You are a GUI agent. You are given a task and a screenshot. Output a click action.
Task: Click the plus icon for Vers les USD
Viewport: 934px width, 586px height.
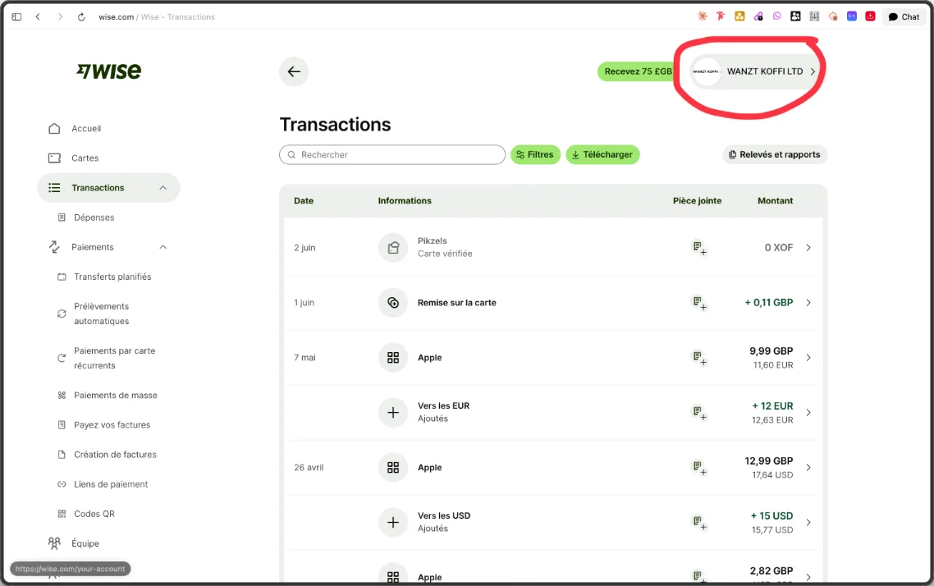click(x=393, y=522)
